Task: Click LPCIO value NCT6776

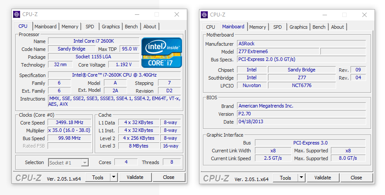Action: tap(302, 85)
